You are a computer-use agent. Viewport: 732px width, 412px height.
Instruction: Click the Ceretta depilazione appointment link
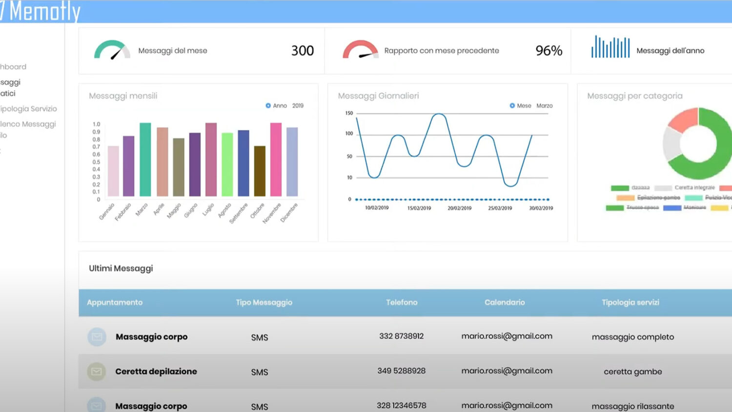[156, 371]
